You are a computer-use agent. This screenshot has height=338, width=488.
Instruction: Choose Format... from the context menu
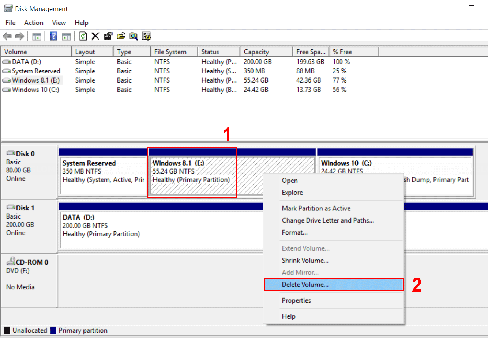click(334, 232)
